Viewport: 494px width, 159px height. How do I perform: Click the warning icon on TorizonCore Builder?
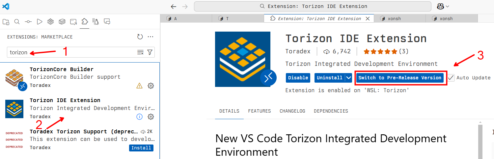tap(140, 86)
